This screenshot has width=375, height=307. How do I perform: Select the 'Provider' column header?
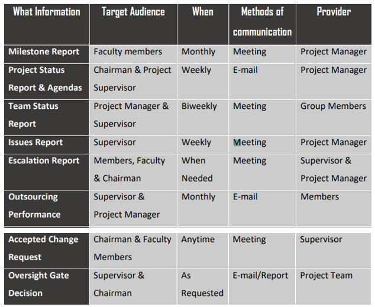point(334,24)
